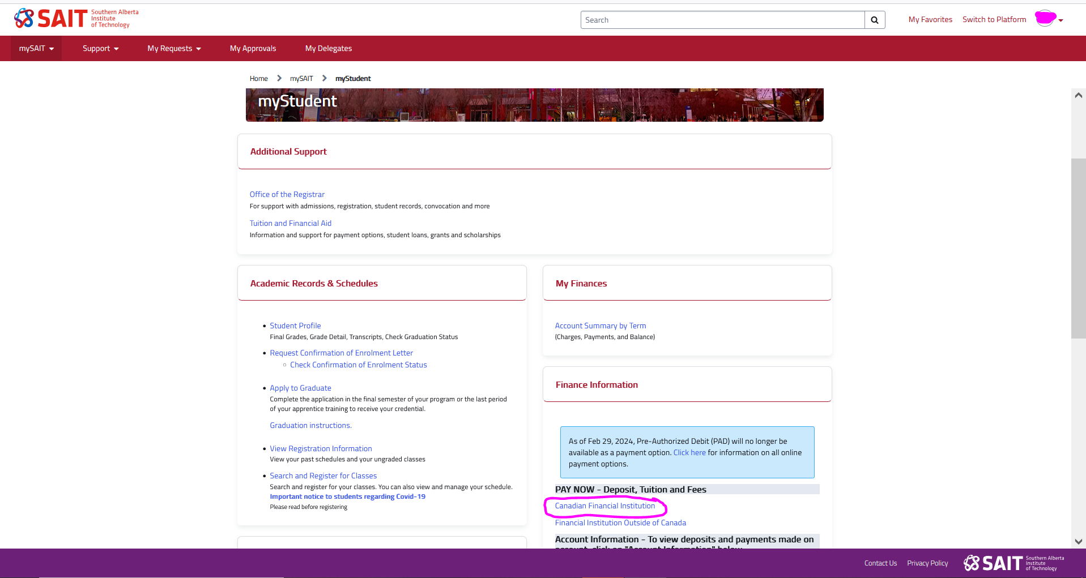1086x578 pixels.
Task: Go to Home breadcrumb
Action: point(259,79)
